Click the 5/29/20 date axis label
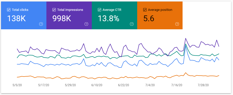This screenshot has height=95, width=233. click(x=70, y=85)
